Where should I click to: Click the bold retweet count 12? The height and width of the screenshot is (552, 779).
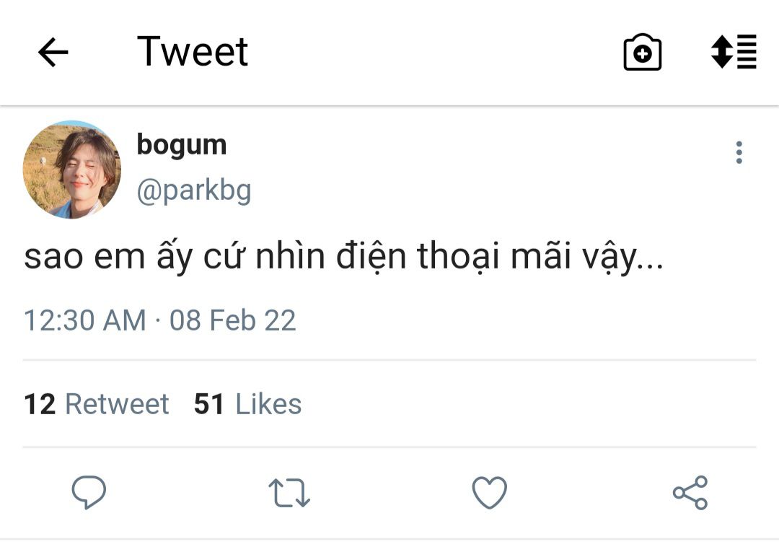point(40,404)
